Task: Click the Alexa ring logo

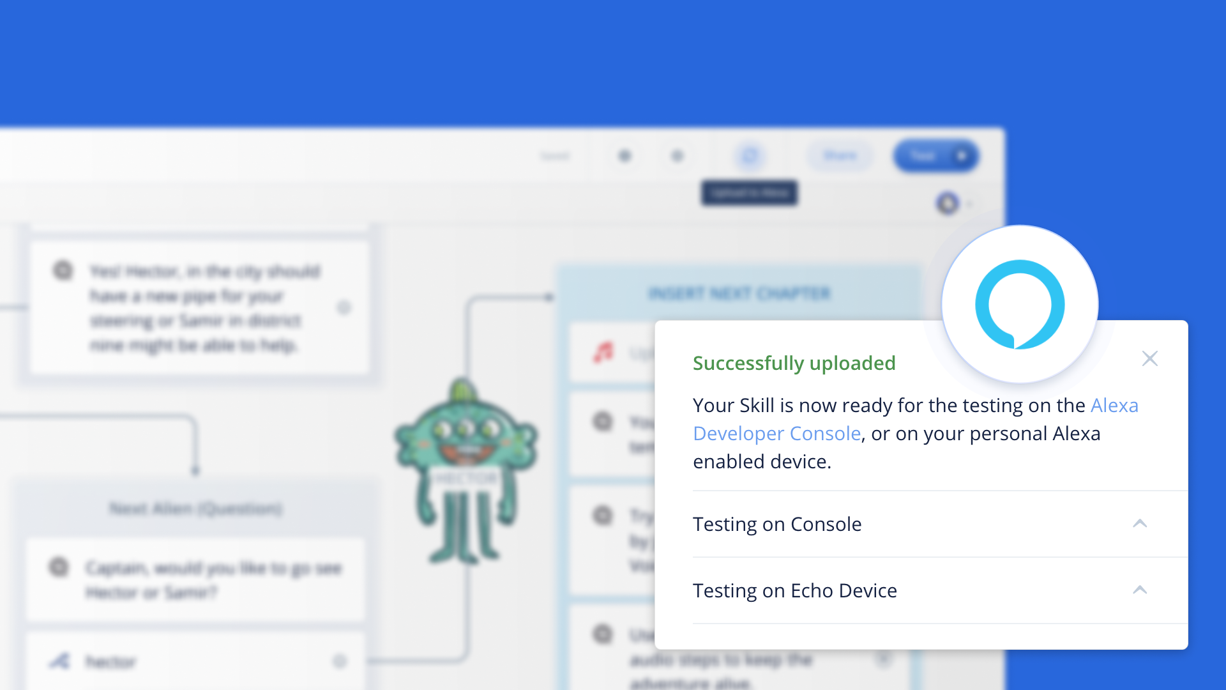Action: pyautogui.click(x=1019, y=304)
